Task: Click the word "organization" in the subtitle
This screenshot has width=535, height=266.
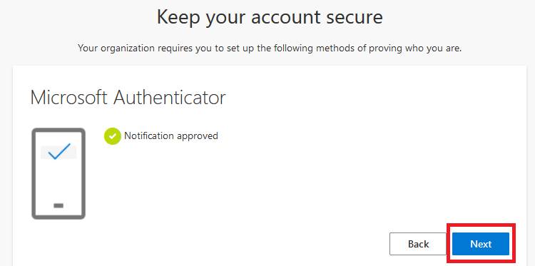Action: point(126,48)
